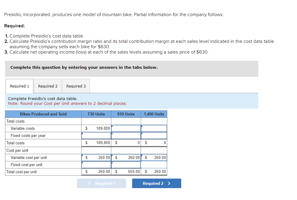Select Variable costs input for 810 Units
The width and height of the screenshot is (297, 200).
pyautogui.click(x=126, y=128)
